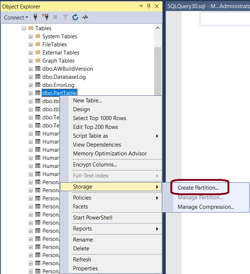The width and height of the screenshot is (250, 274).
Task: Click dbo.DatabaseLog table icon
Action: click(x=38, y=77)
